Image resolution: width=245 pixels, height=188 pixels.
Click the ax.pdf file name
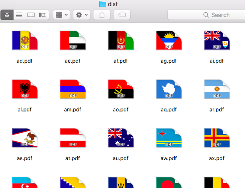coord(217,158)
